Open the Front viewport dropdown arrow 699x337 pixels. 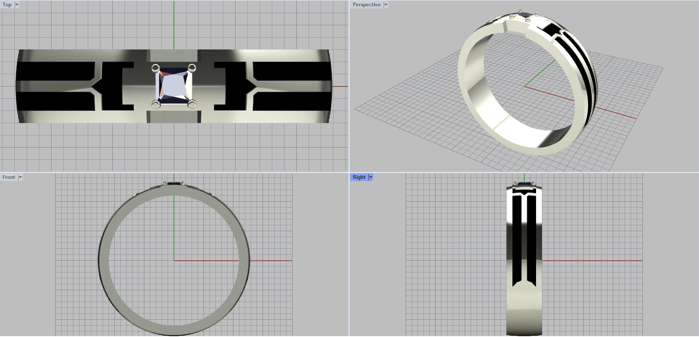coord(20,177)
